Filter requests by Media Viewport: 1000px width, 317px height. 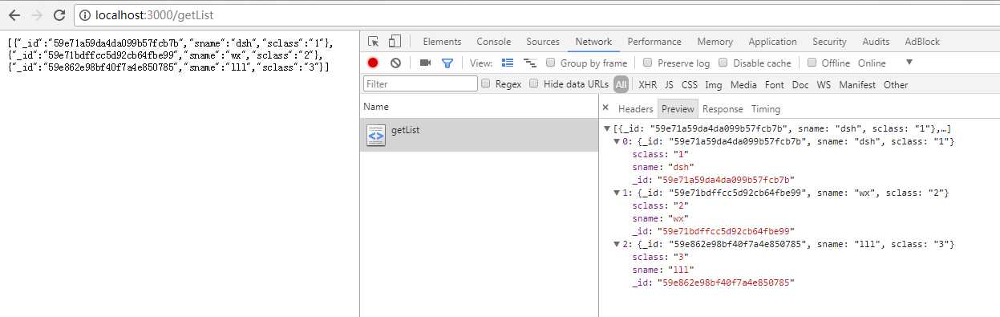point(743,84)
